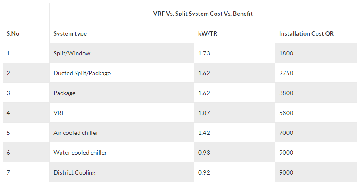Screen dimensions: 360x186
Task: Select the 'District Cooling' cell
Action: pos(74,172)
